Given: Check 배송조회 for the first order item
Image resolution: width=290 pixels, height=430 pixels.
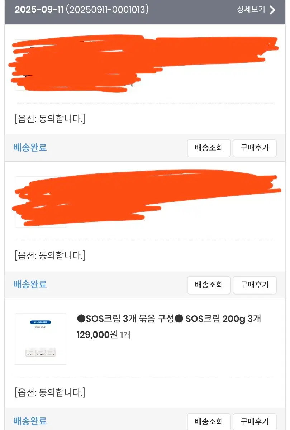Looking at the screenshot, I should click(x=209, y=148).
